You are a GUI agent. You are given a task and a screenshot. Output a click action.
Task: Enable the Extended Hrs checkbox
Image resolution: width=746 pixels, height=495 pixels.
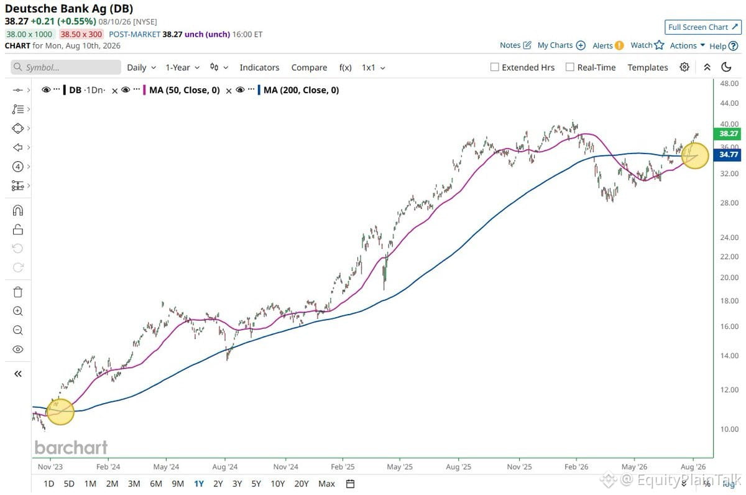coord(495,67)
